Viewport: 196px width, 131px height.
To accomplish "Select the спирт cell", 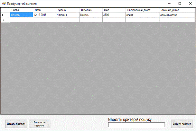I will [143, 15].
